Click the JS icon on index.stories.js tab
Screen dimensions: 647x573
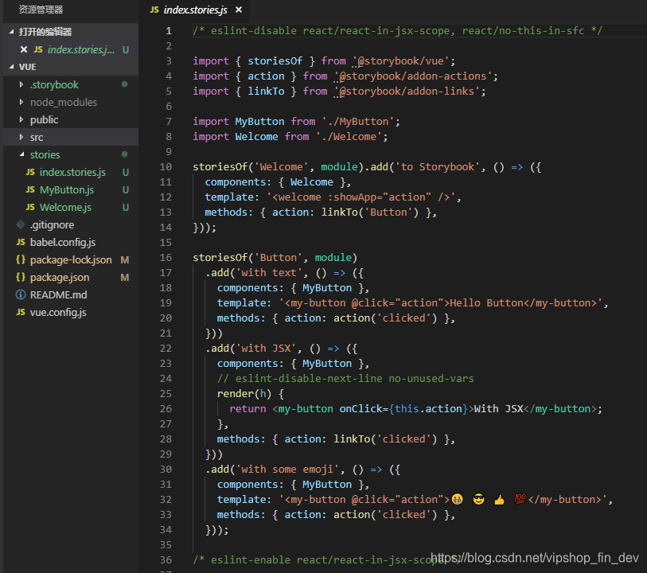pos(154,10)
